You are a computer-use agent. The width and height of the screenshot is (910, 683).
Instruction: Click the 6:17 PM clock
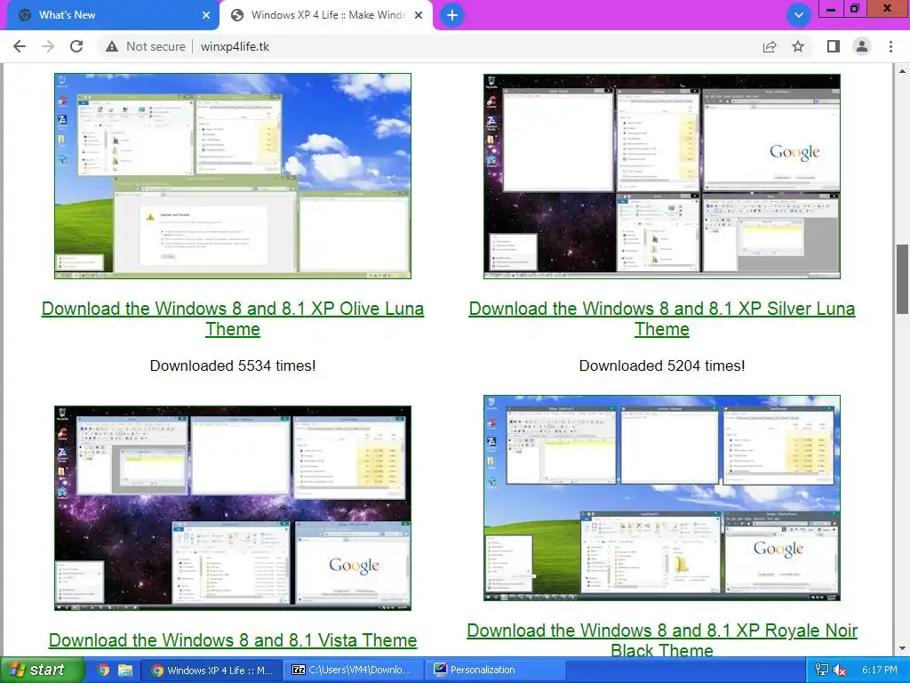point(880,671)
